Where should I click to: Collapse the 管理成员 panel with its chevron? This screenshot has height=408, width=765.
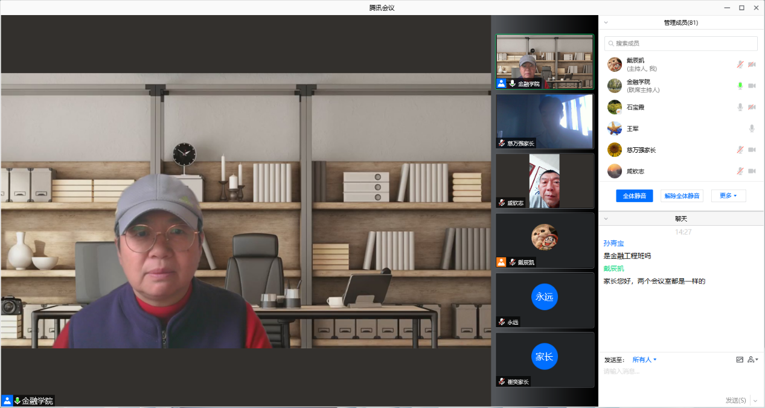[606, 22]
